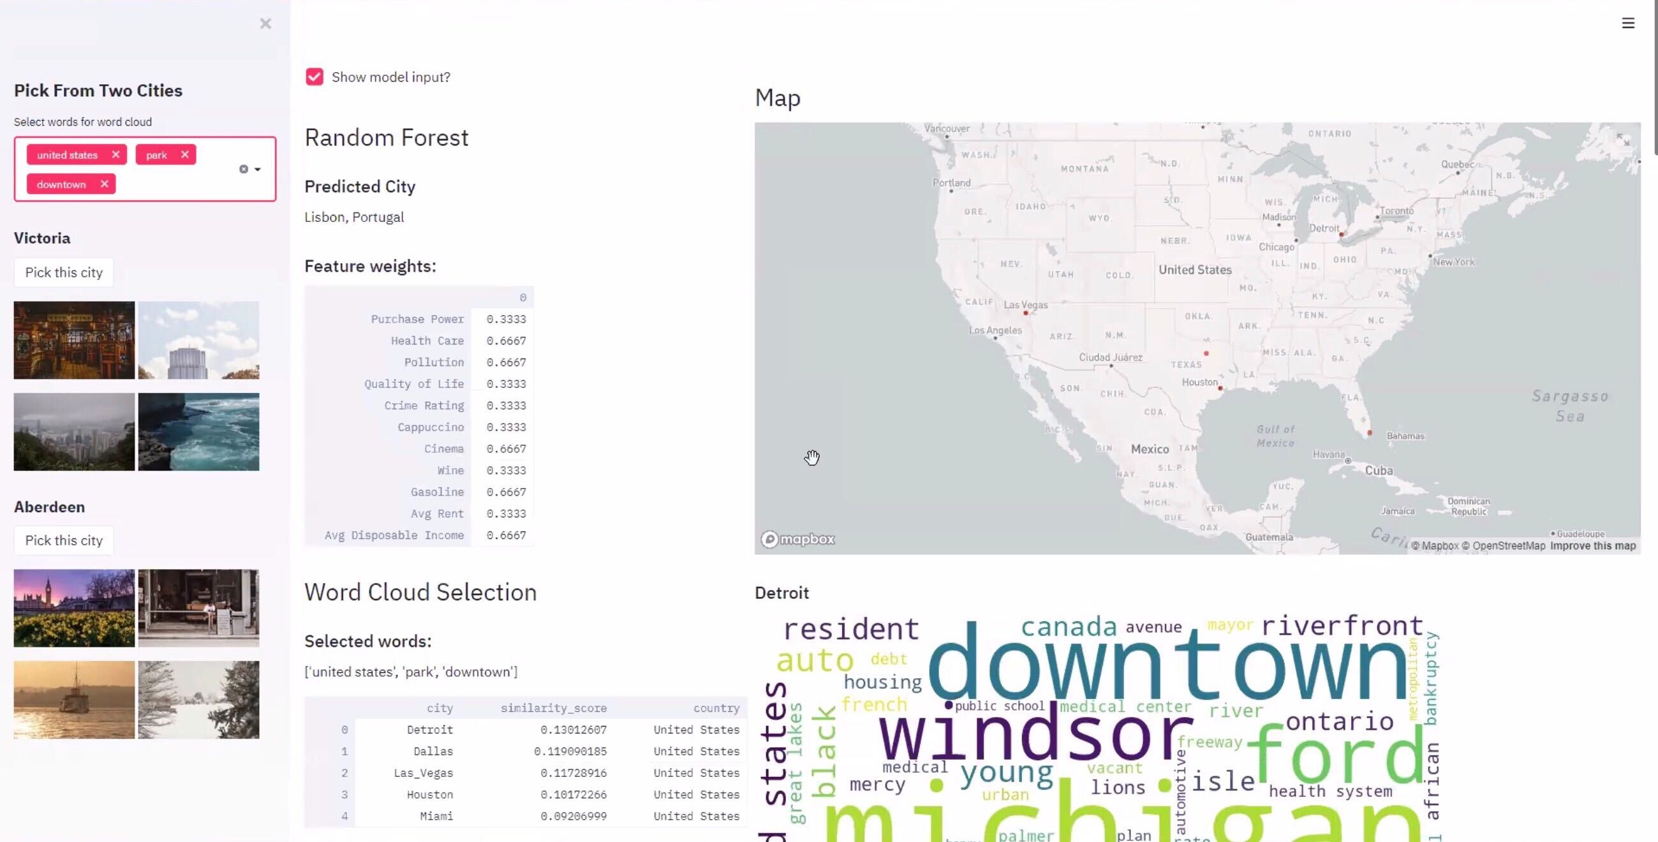Open 'Improve this map' link
The height and width of the screenshot is (842, 1658).
1592,546
